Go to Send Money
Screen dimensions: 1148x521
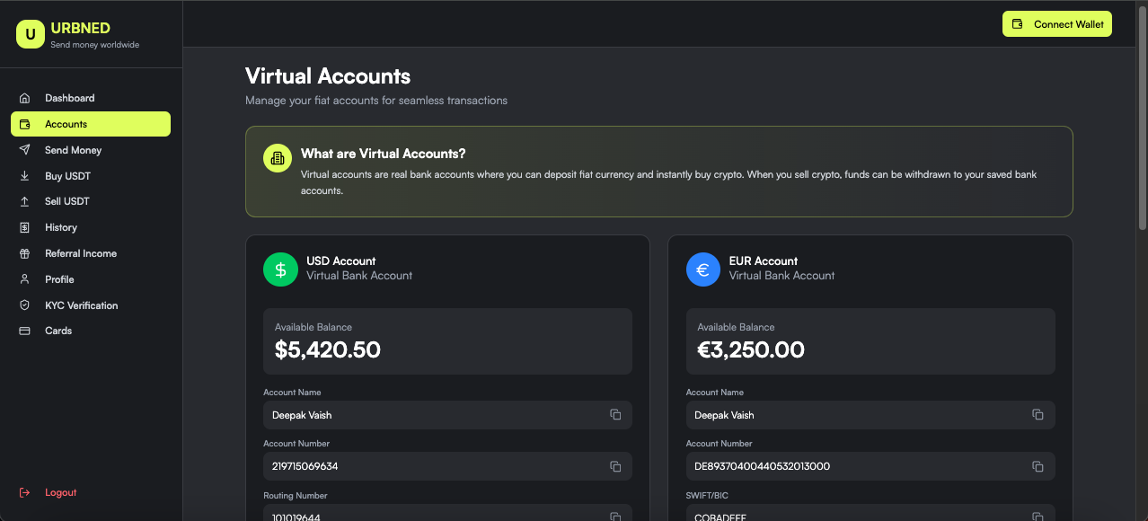[73, 150]
